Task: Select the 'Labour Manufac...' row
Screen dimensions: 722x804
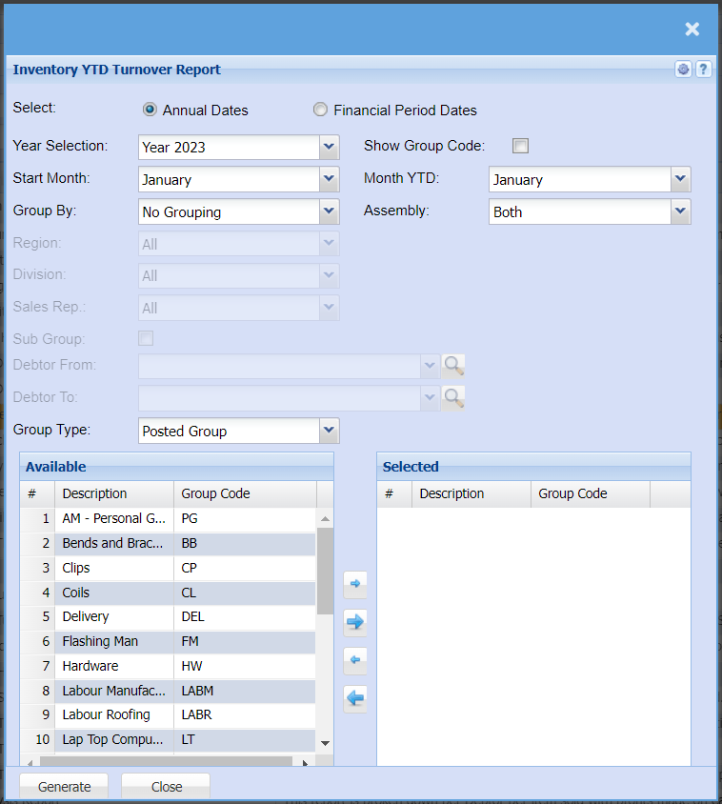Action: coord(168,691)
